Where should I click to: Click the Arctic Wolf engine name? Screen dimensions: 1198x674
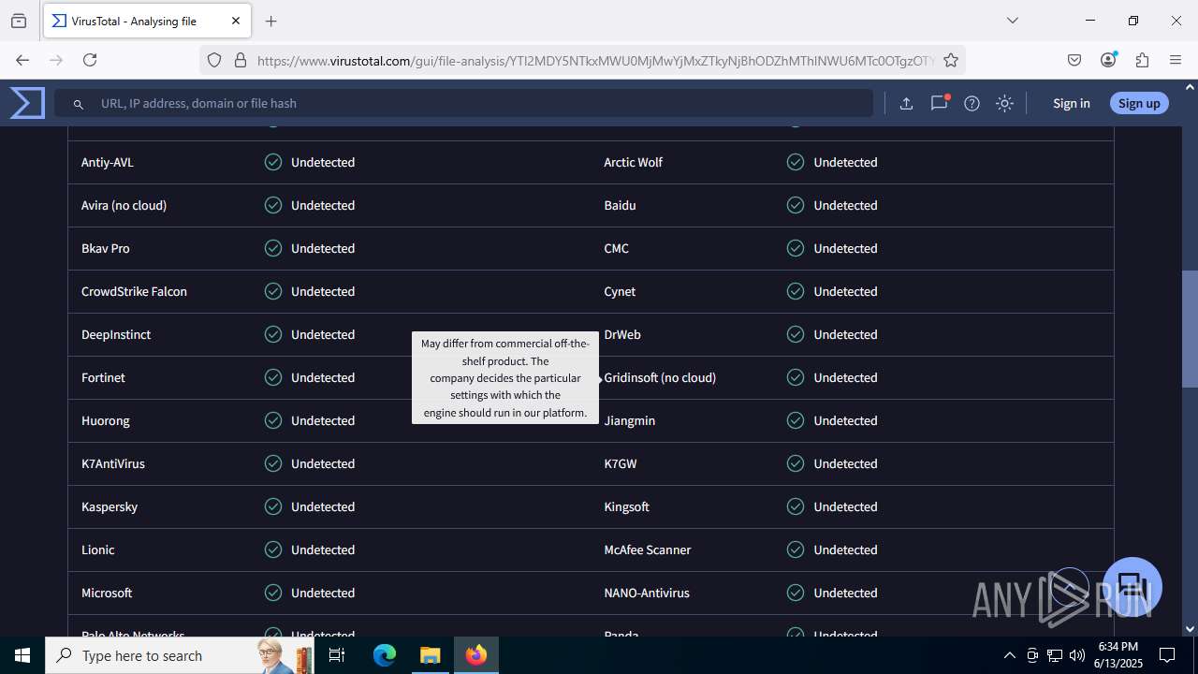pos(633,162)
